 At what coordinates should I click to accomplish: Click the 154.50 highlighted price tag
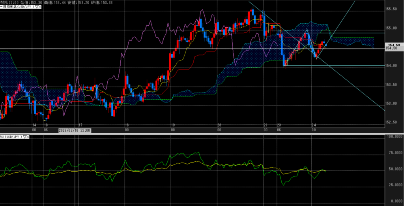[x=394, y=48]
